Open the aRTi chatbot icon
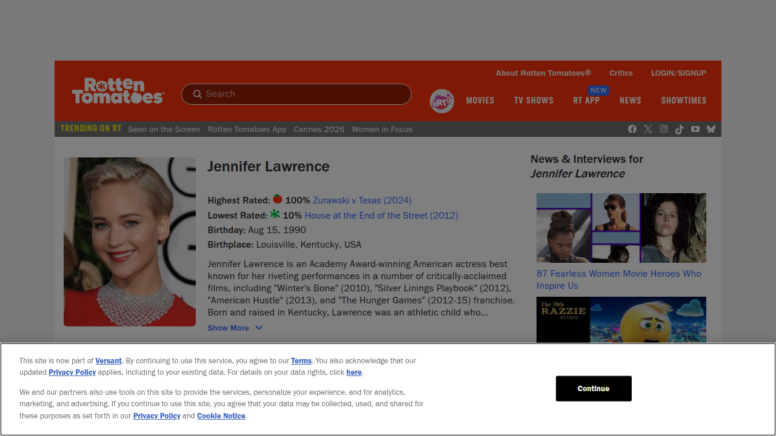Image resolution: width=776 pixels, height=436 pixels. [442, 101]
